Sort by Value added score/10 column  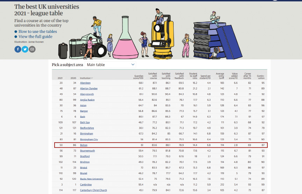click(233, 76)
